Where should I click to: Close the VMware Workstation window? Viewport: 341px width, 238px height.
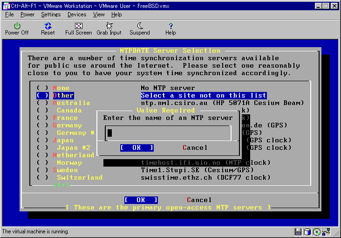[334, 6]
